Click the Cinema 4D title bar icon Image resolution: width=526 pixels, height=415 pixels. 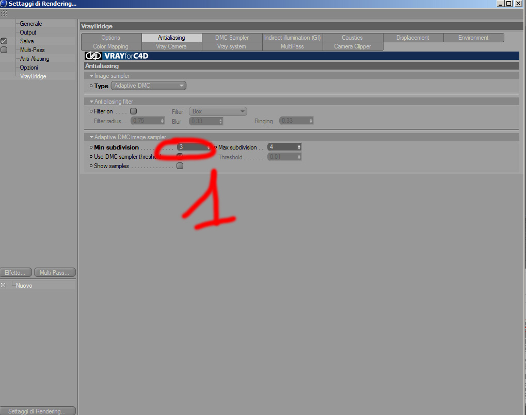(3, 4)
